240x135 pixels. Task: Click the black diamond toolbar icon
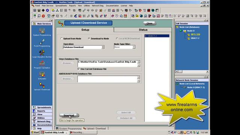[43, 10]
